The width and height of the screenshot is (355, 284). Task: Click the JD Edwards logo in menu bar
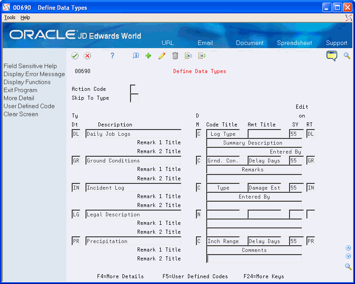coord(349,18)
